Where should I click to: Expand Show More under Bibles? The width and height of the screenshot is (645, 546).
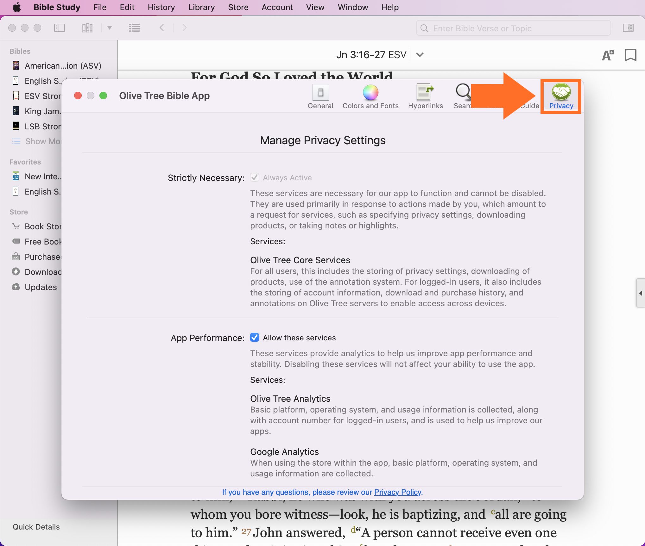click(x=37, y=141)
